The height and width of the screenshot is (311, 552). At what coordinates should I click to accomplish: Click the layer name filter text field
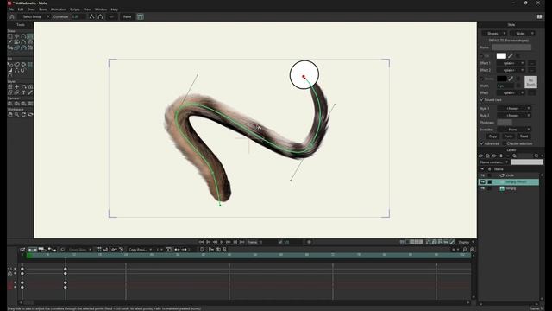(x=527, y=162)
